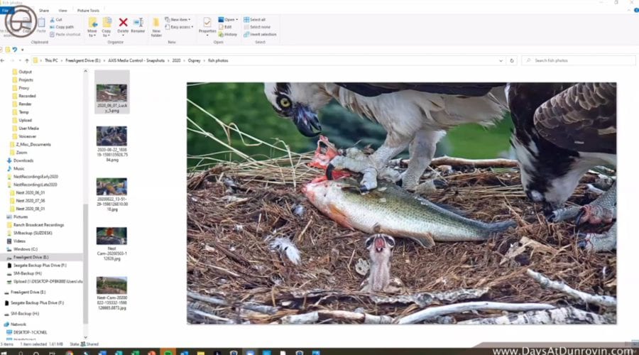Click This PC in the address breadcrumb
The width and height of the screenshot is (639, 355).
pos(51,60)
